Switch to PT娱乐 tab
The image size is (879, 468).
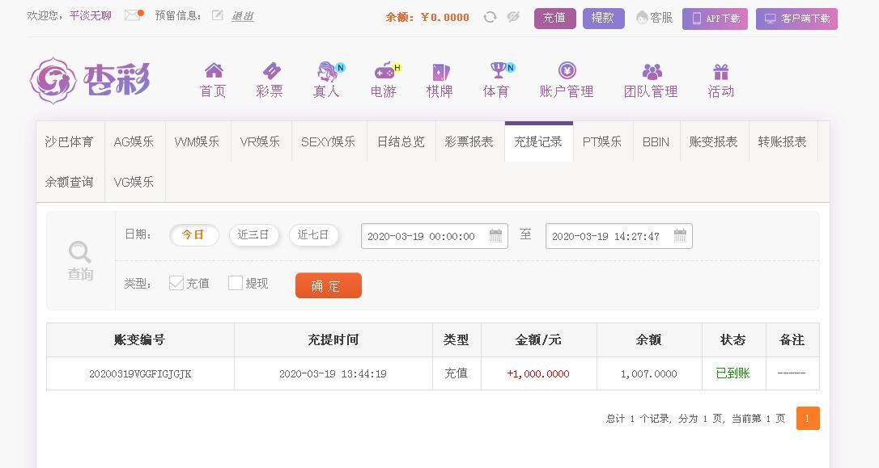(x=603, y=141)
